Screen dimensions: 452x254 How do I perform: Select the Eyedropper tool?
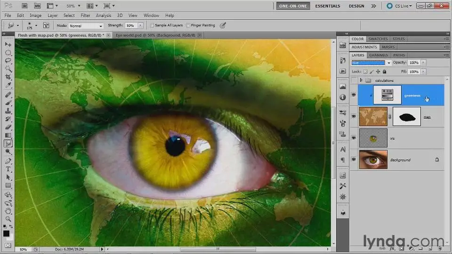8,85
